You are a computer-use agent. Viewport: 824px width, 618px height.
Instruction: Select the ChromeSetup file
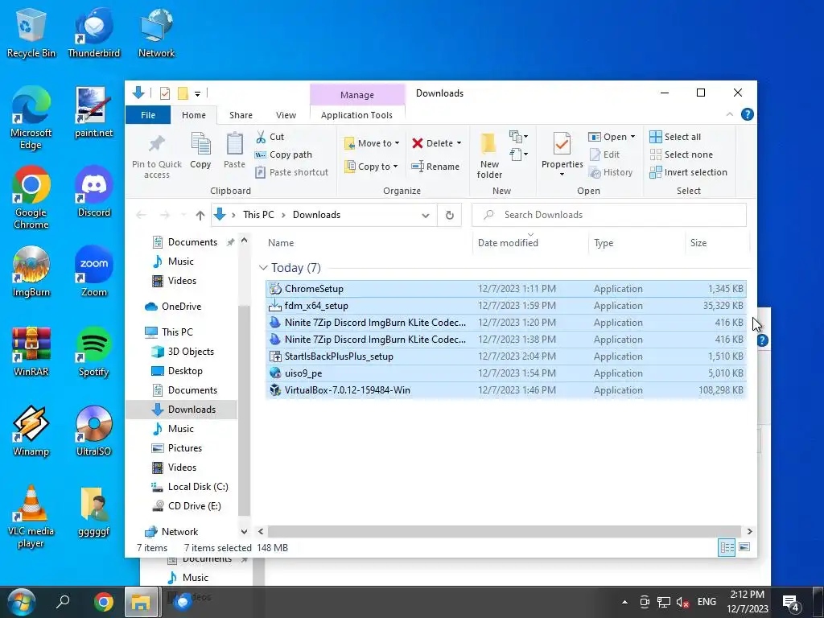506,289
